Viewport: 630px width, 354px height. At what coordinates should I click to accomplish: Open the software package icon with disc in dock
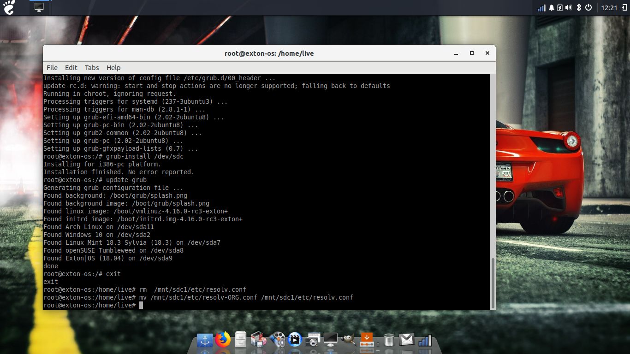point(259,340)
